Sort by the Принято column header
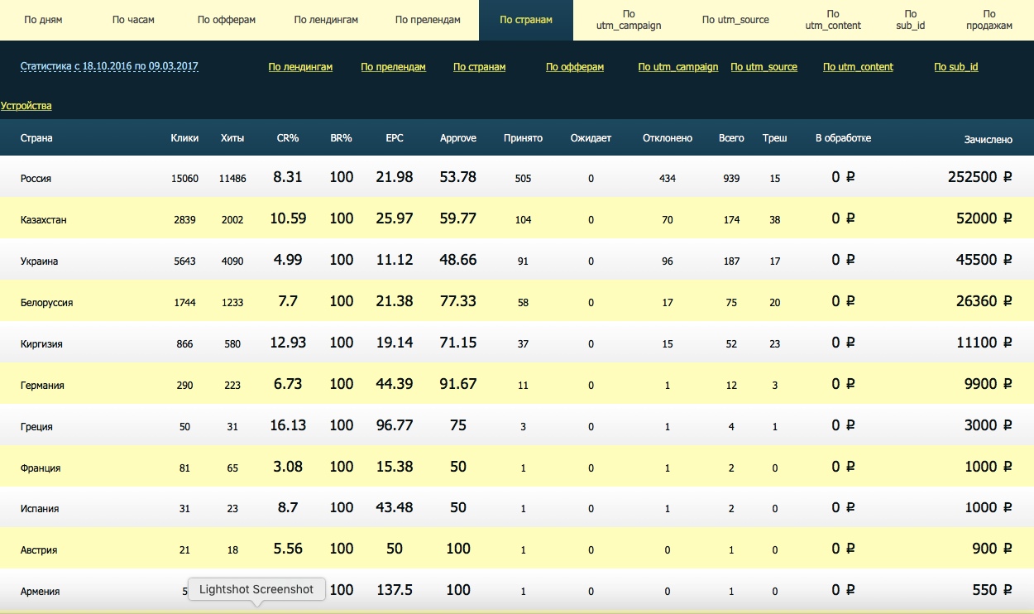Image resolution: width=1034 pixels, height=614 pixels. click(523, 138)
